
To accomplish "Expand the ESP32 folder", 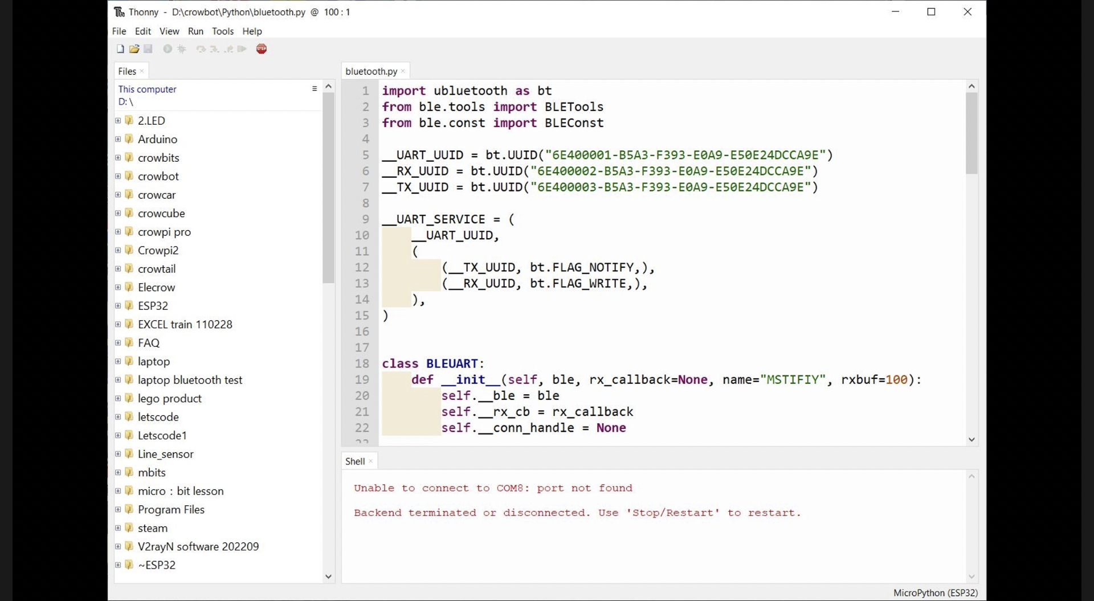I will click(x=118, y=306).
